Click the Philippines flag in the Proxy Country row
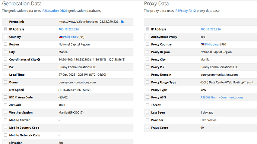257x144 pixels. (x=202, y=45)
